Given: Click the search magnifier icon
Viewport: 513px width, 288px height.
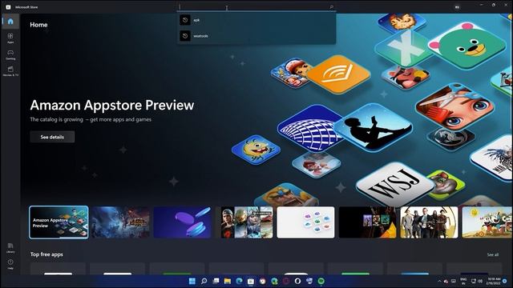Looking at the screenshot, I should (331, 7).
